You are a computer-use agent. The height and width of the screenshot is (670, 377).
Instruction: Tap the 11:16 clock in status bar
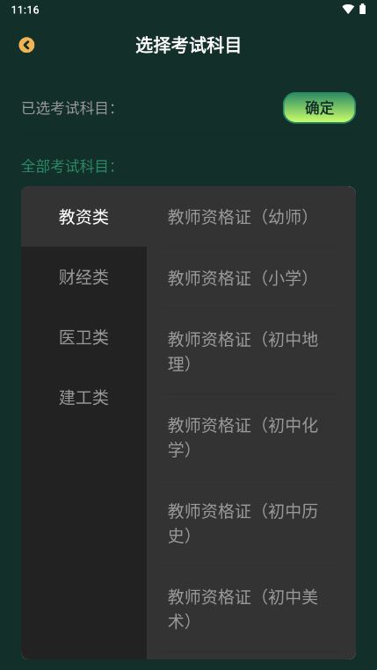25,10
